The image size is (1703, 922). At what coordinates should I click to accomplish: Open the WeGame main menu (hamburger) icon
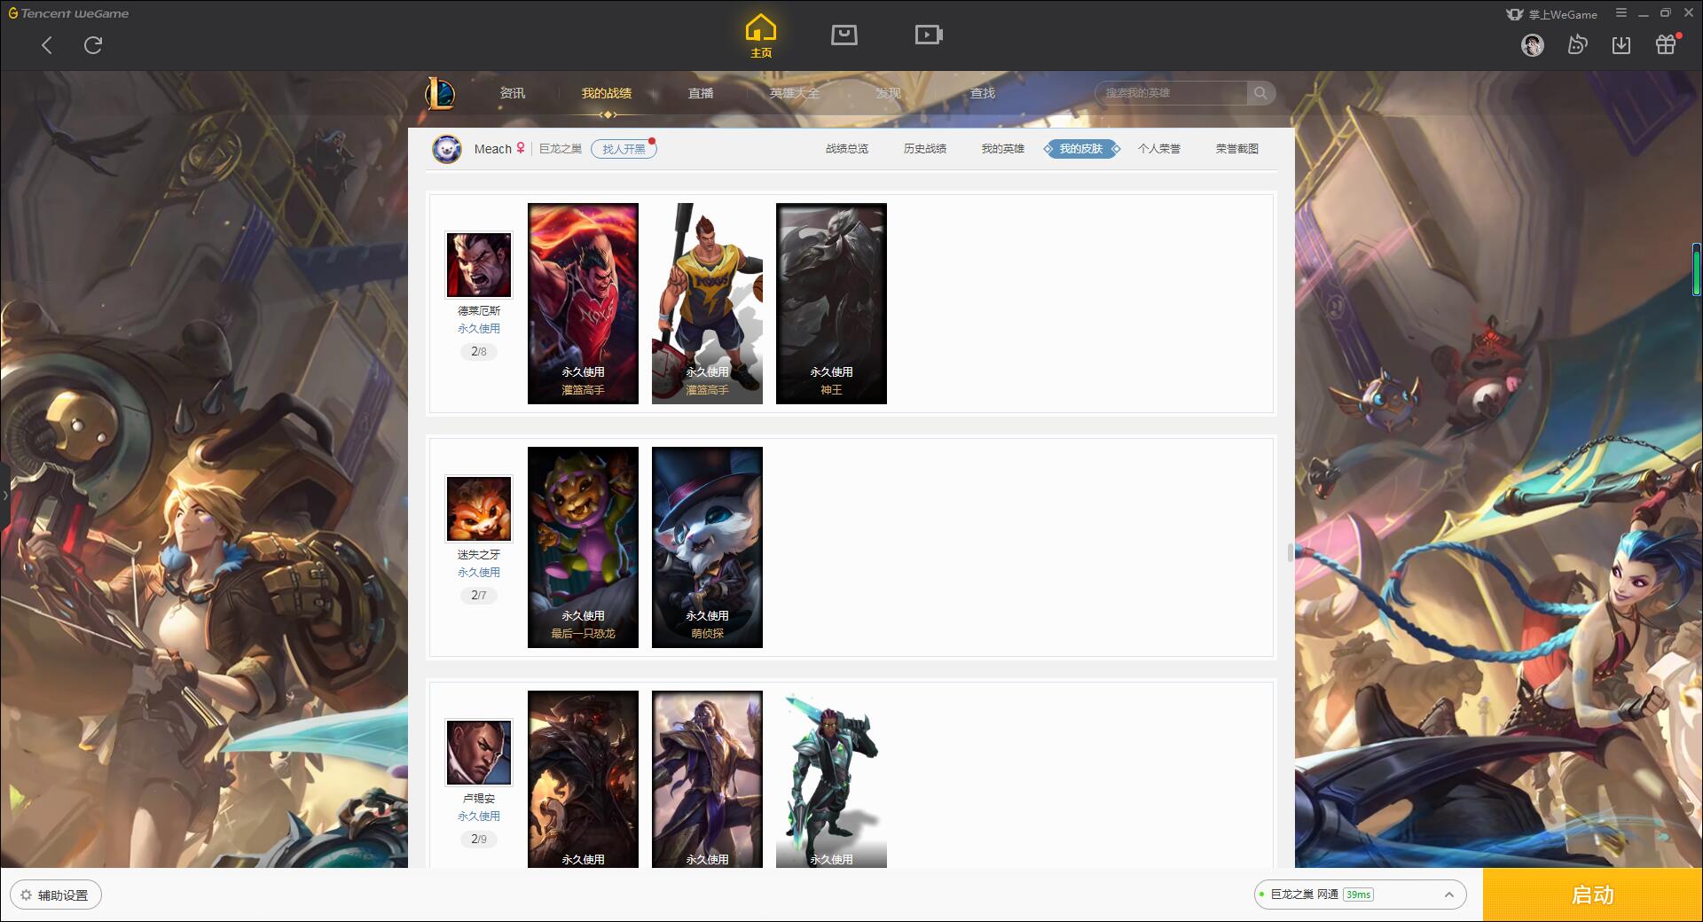[x=1621, y=13]
